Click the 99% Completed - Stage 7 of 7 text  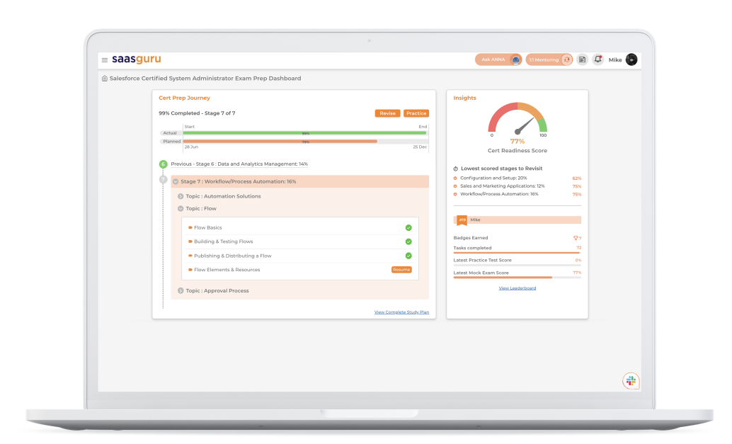pos(197,113)
